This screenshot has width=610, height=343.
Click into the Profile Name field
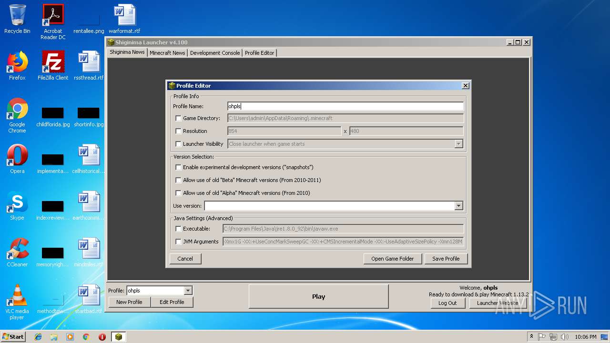346,106
